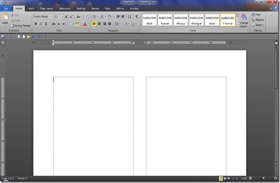Center the paragraph text

click(x=99, y=24)
